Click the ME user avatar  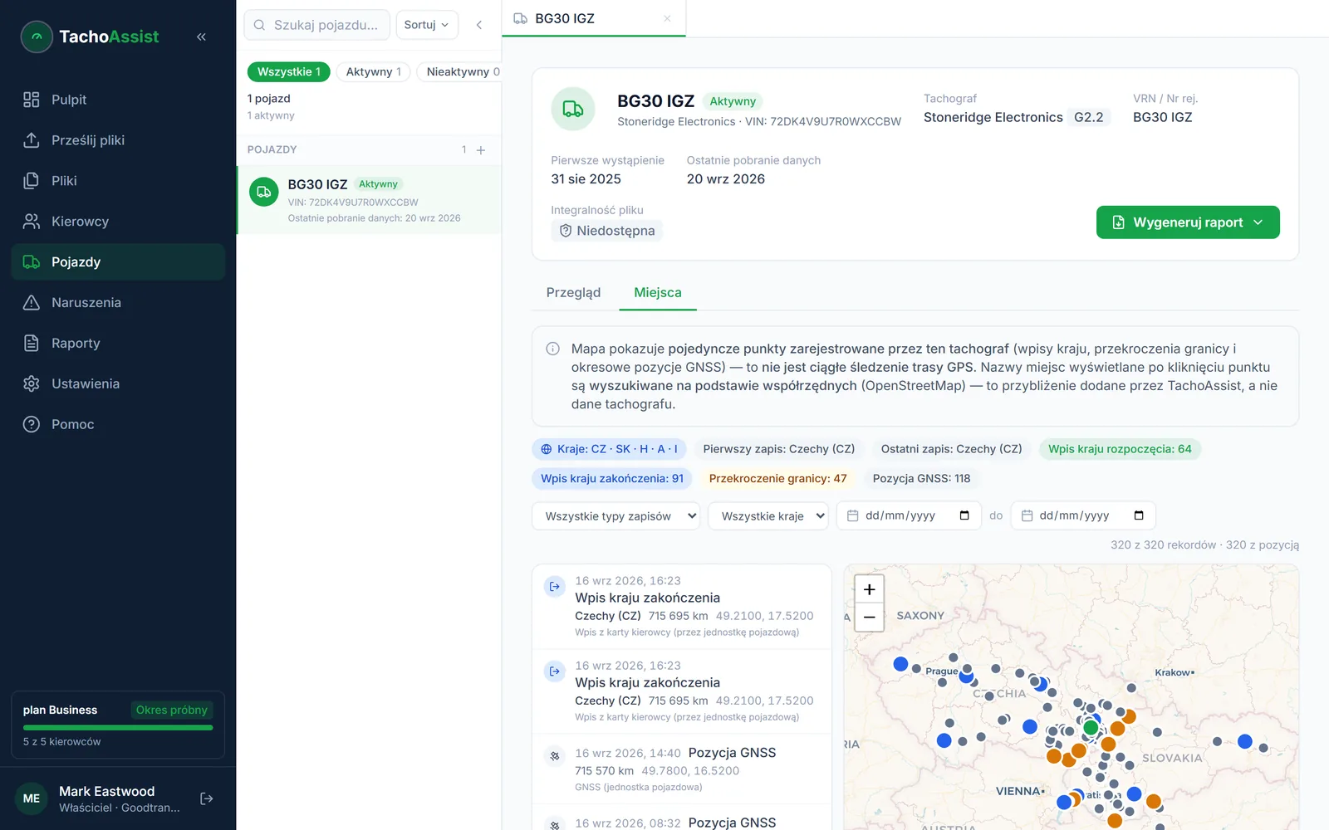click(x=32, y=798)
